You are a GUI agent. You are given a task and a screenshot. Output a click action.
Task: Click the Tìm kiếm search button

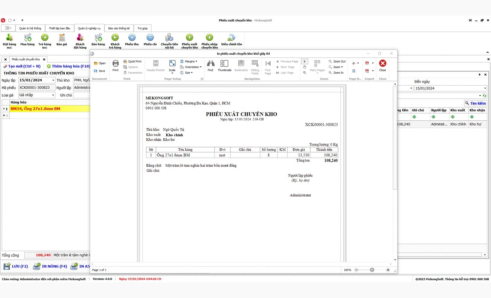tap(475, 103)
